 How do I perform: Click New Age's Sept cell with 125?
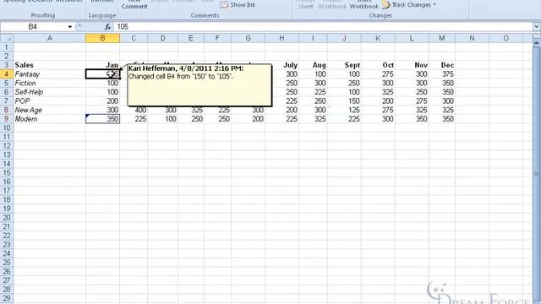click(344, 110)
